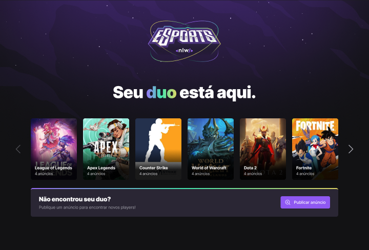
Task: Click magnifier icon in Publicar anúncio button
Action: point(288,202)
